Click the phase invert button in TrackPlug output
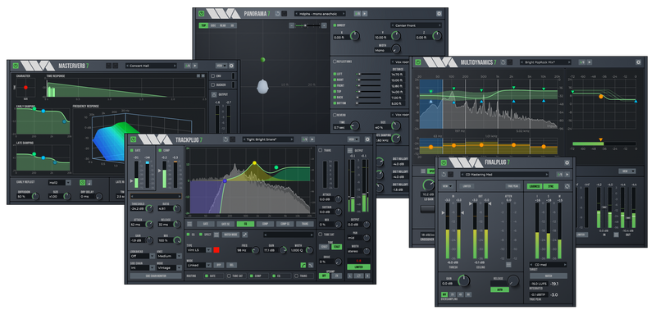Screen dimensions: 656x310 coord(359,276)
